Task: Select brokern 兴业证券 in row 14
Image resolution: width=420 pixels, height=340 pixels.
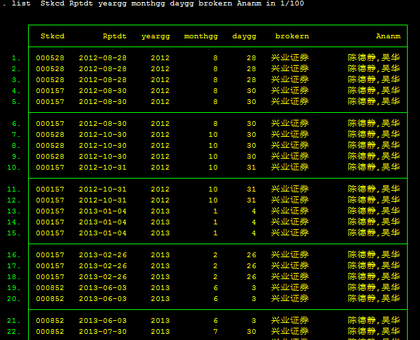Action: pos(290,222)
